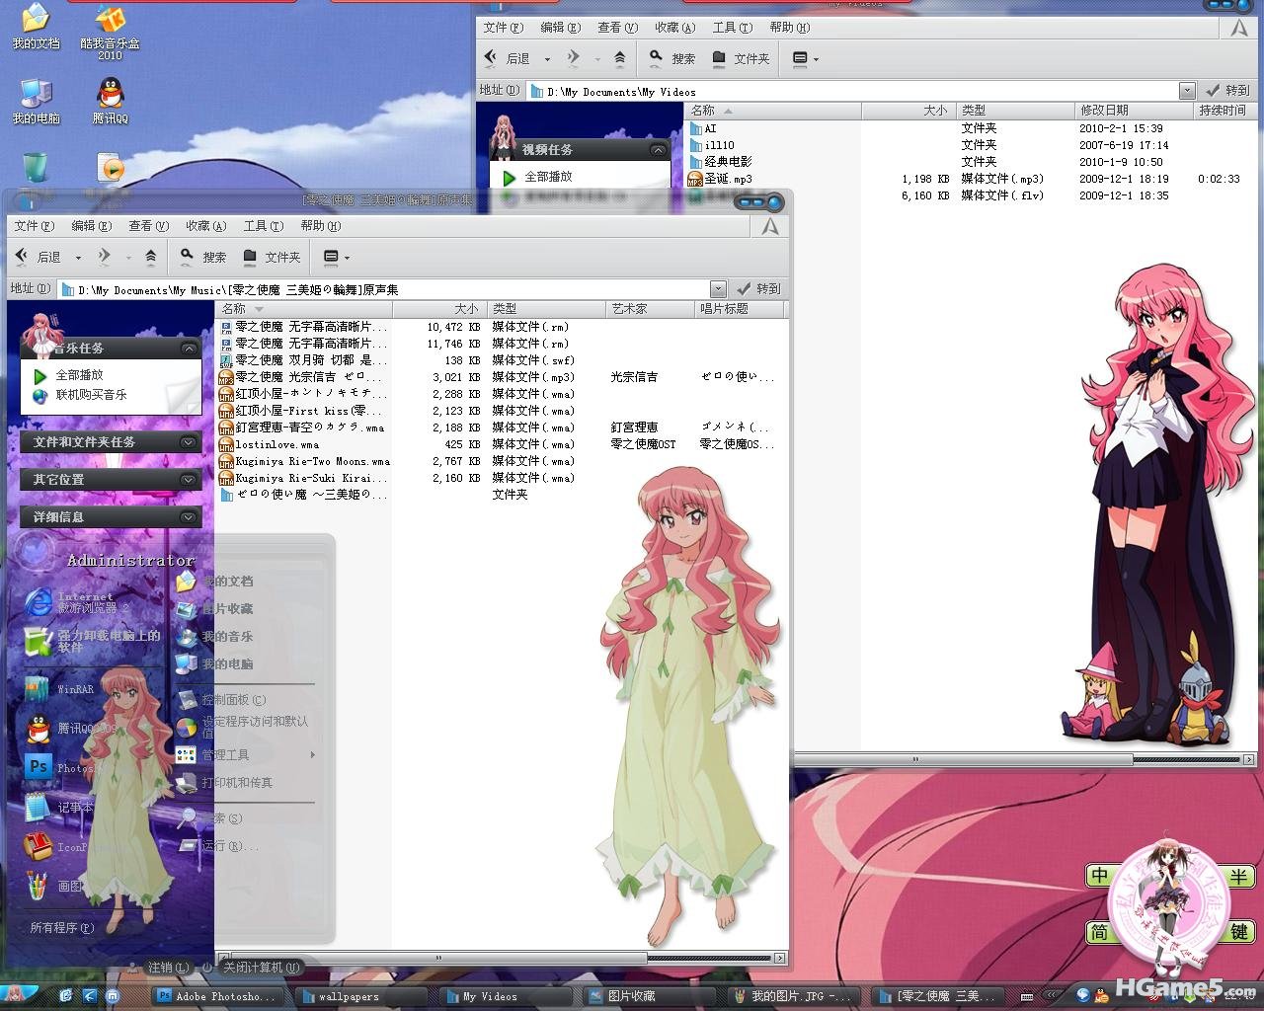Open the 酷我音乐盒 2010 desktop icon
This screenshot has width=1264, height=1011.
pyautogui.click(x=110, y=32)
